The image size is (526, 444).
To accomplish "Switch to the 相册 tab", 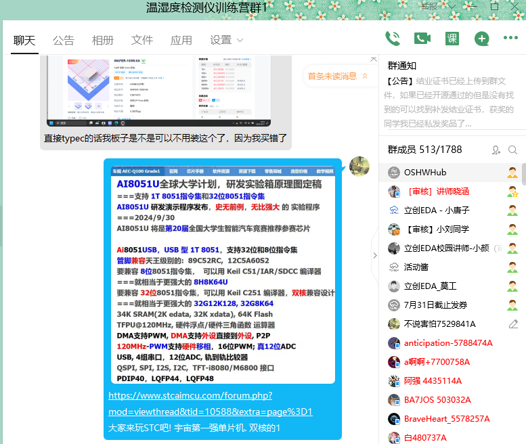I will click(x=103, y=40).
